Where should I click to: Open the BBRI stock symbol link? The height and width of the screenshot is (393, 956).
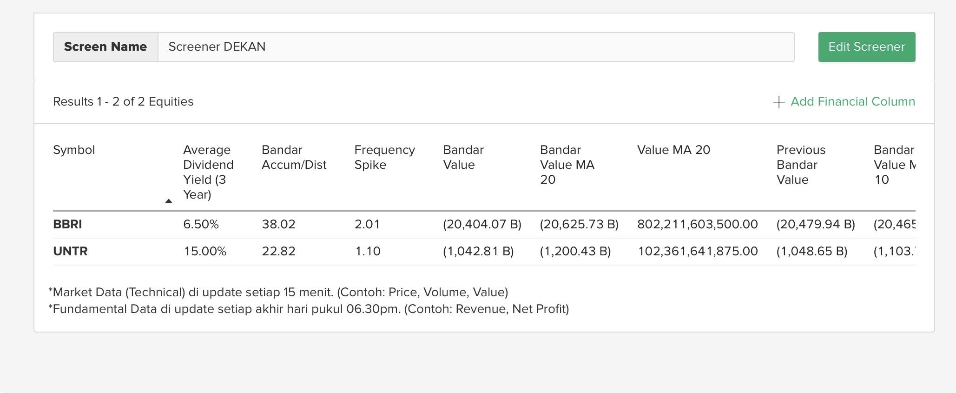pyautogui.click(x=67, y=224)
